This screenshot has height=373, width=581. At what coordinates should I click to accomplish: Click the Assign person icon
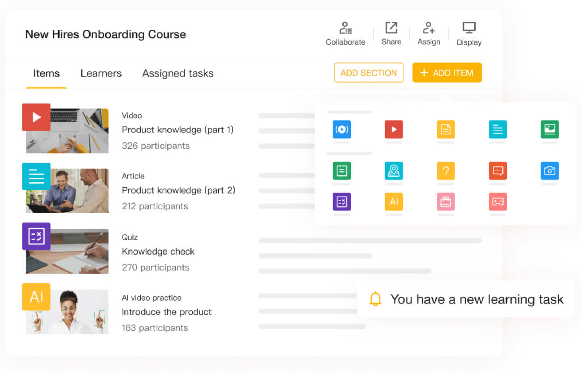(429, 28)
